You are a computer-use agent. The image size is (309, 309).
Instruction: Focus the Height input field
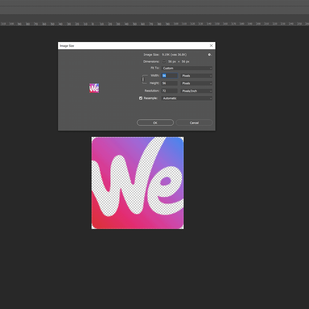pos(169,83)
